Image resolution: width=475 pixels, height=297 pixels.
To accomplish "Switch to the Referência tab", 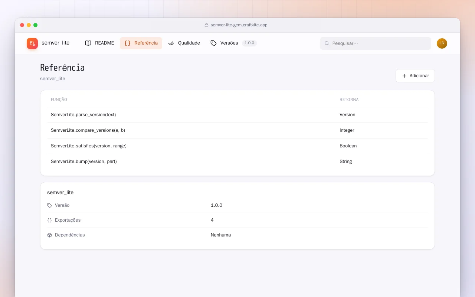I will click(141, 43).
